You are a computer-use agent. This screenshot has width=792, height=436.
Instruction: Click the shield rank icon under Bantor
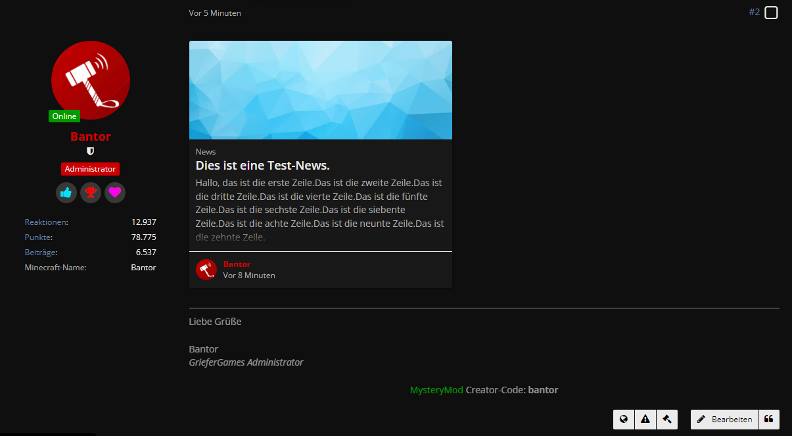click(x=91, y=151)
